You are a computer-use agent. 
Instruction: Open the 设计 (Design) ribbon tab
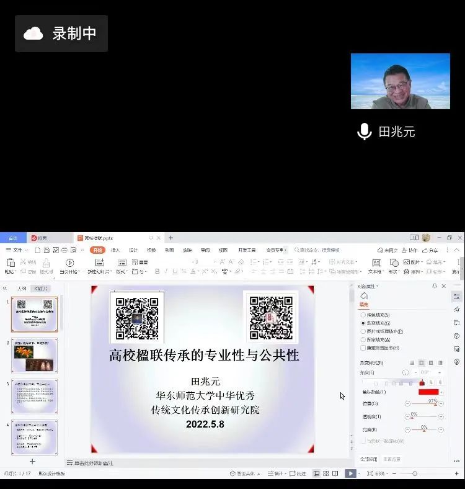pos(133,250)
